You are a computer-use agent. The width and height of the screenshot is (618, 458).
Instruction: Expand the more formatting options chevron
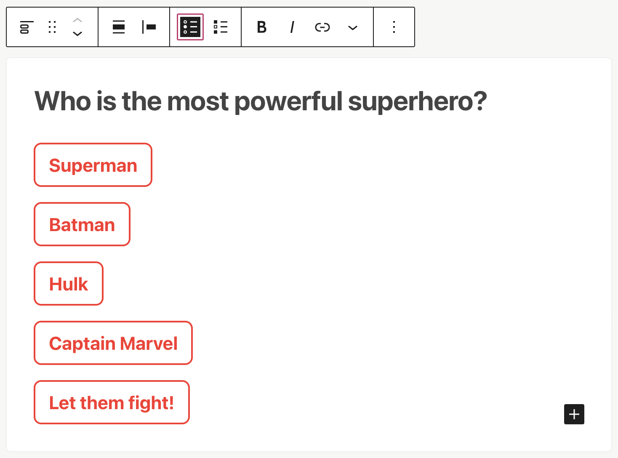pyautogui.click(x=353, y=28)
